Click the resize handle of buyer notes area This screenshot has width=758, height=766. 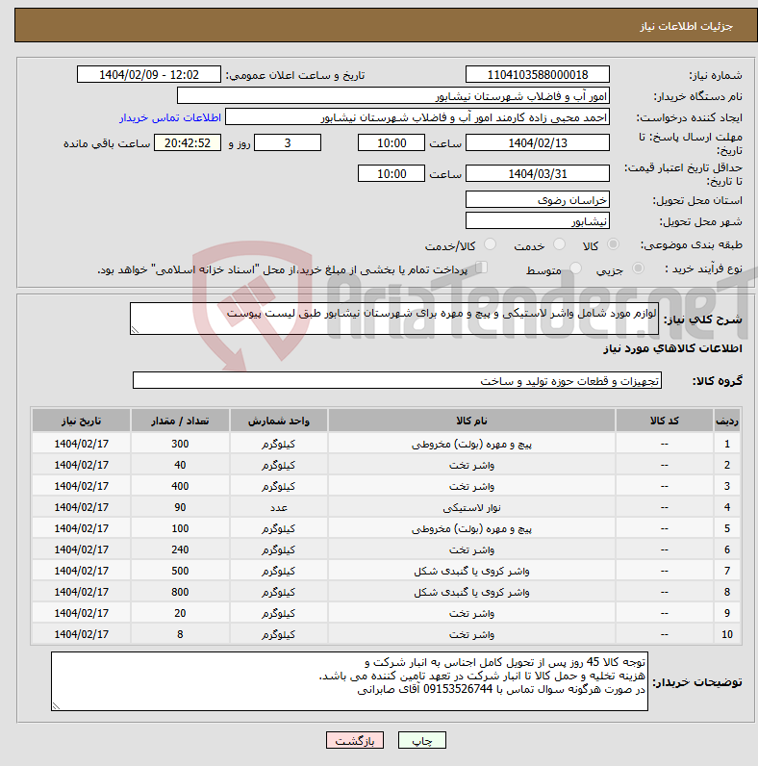[x=56, y=706]
